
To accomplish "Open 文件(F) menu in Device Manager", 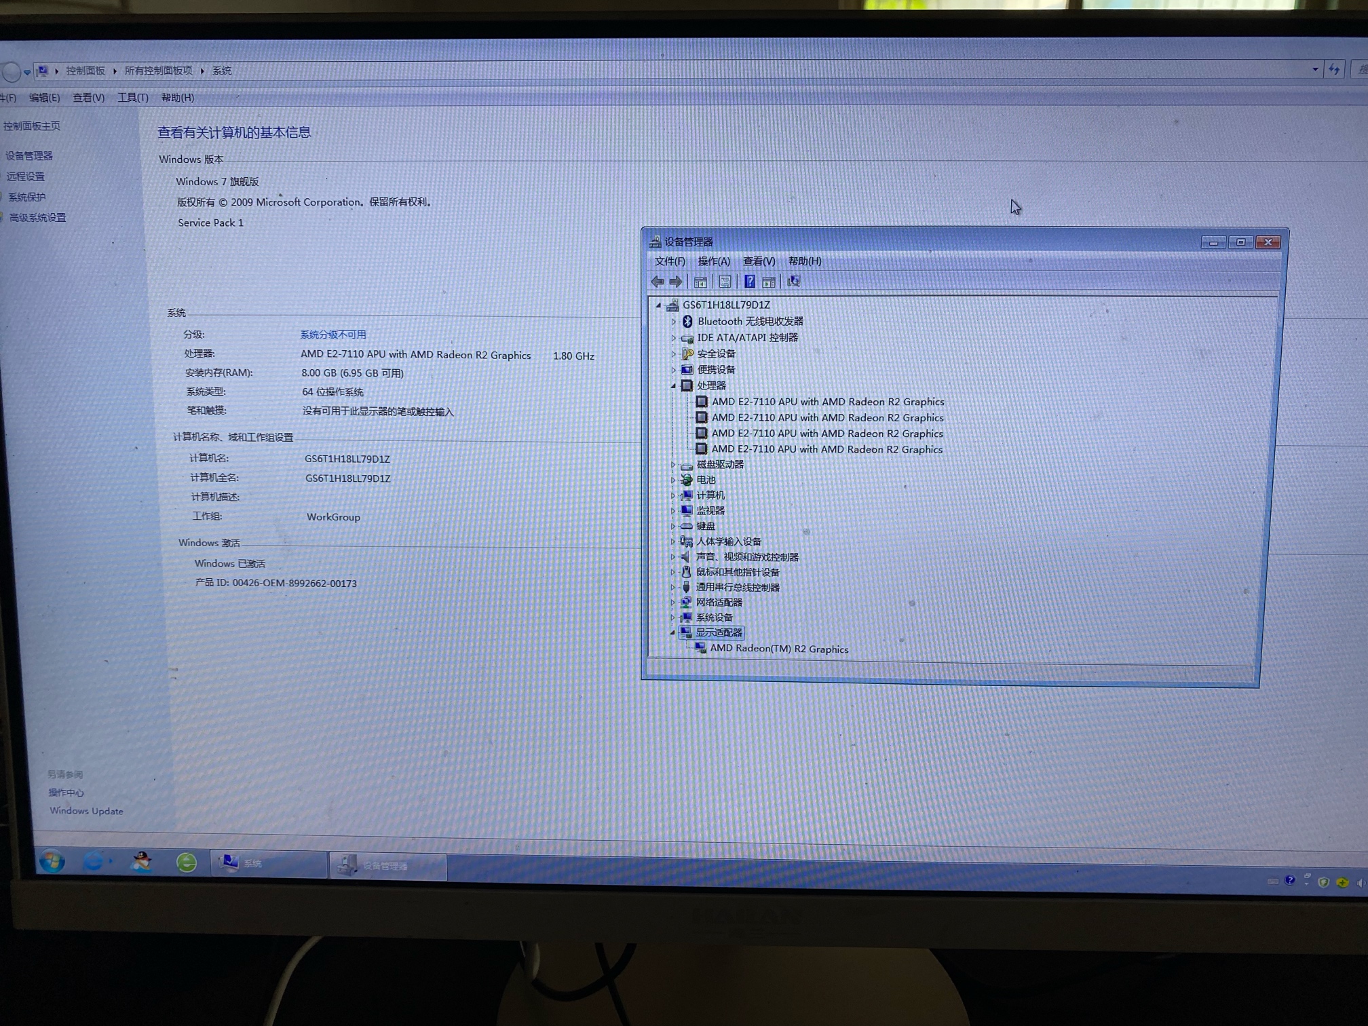I will click(x=669, y=261).
